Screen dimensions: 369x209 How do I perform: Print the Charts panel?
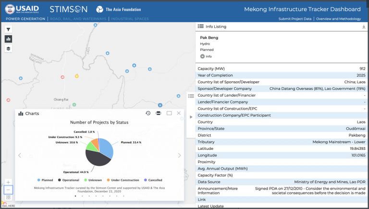[159, 113]
